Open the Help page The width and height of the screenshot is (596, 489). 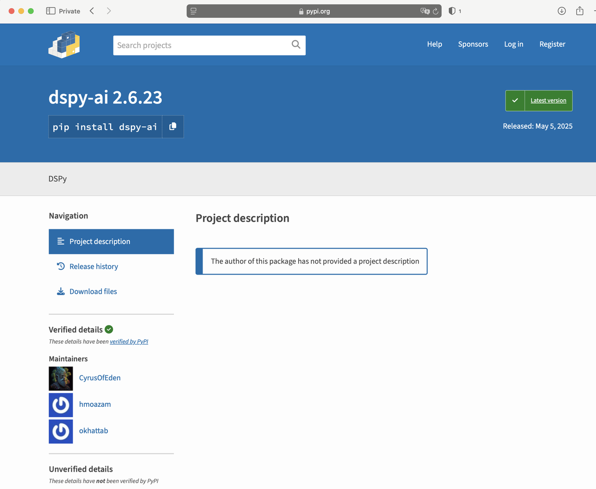[x=434, y=44]
